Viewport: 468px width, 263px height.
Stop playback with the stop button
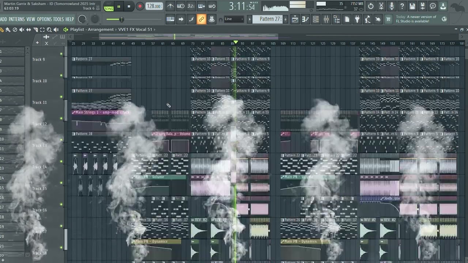pyautogui.click(x=129, y=6)
